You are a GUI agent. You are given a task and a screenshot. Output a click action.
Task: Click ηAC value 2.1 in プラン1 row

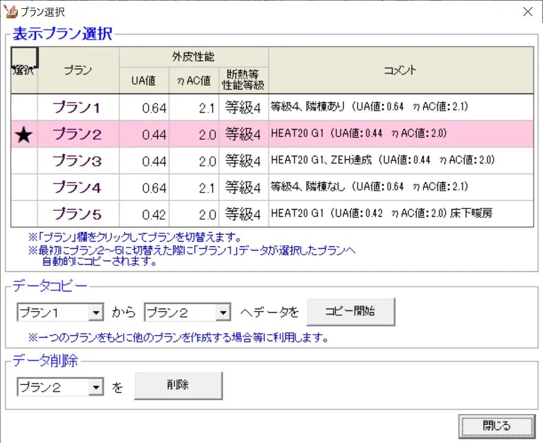(194, 107)
